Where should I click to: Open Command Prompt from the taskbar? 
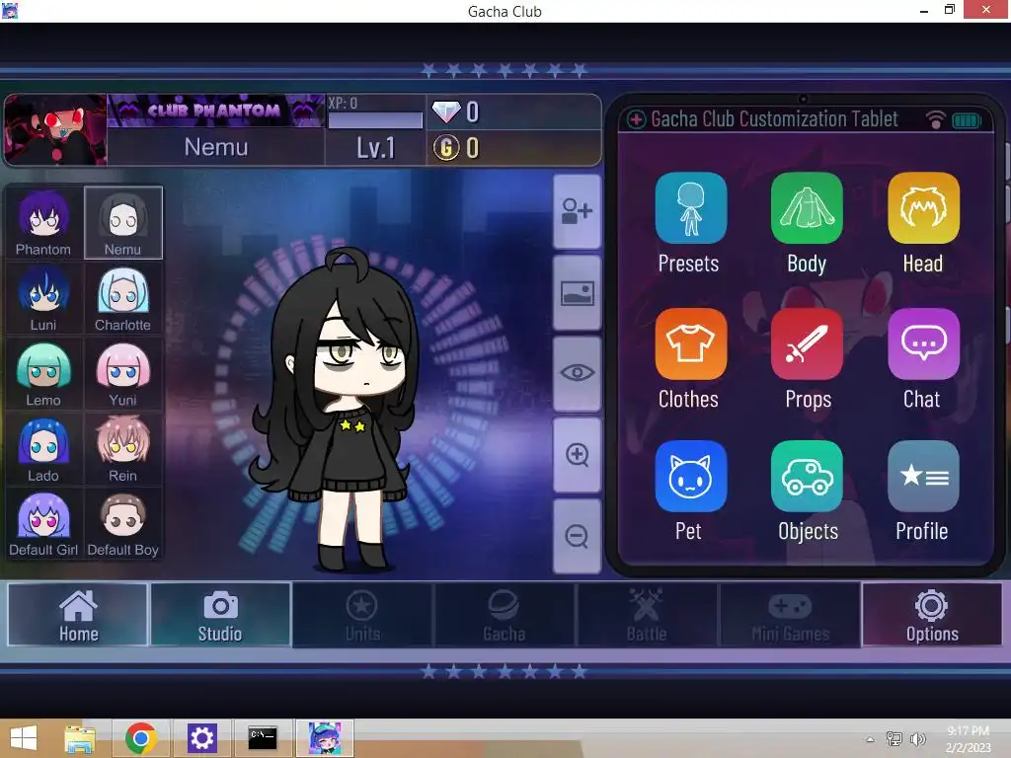pos(263,738)
